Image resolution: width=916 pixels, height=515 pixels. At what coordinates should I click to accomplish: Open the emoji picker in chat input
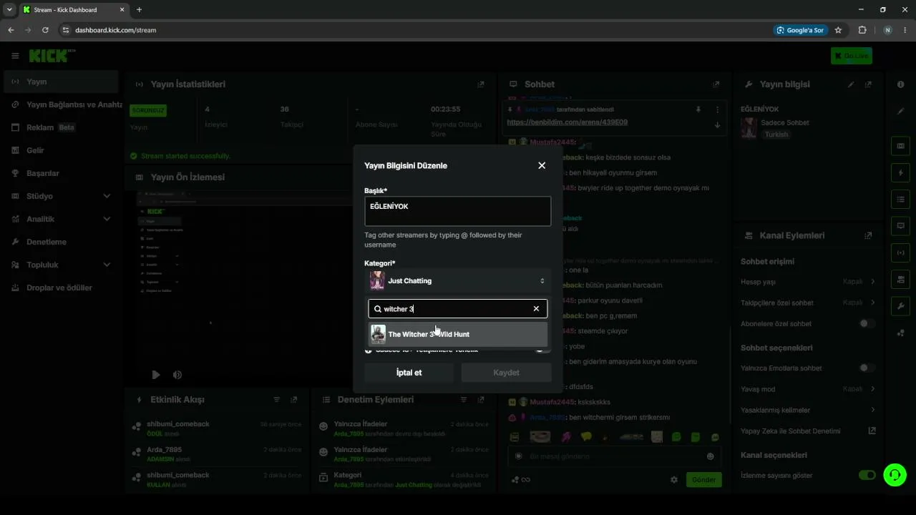click(711, 456)
